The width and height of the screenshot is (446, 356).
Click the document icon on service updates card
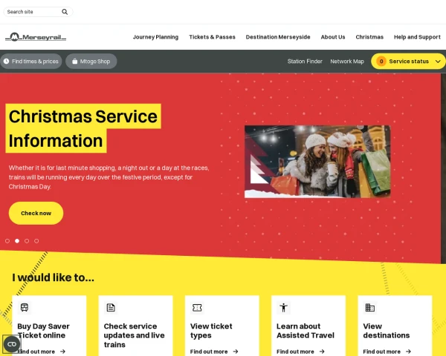(111, 308)
